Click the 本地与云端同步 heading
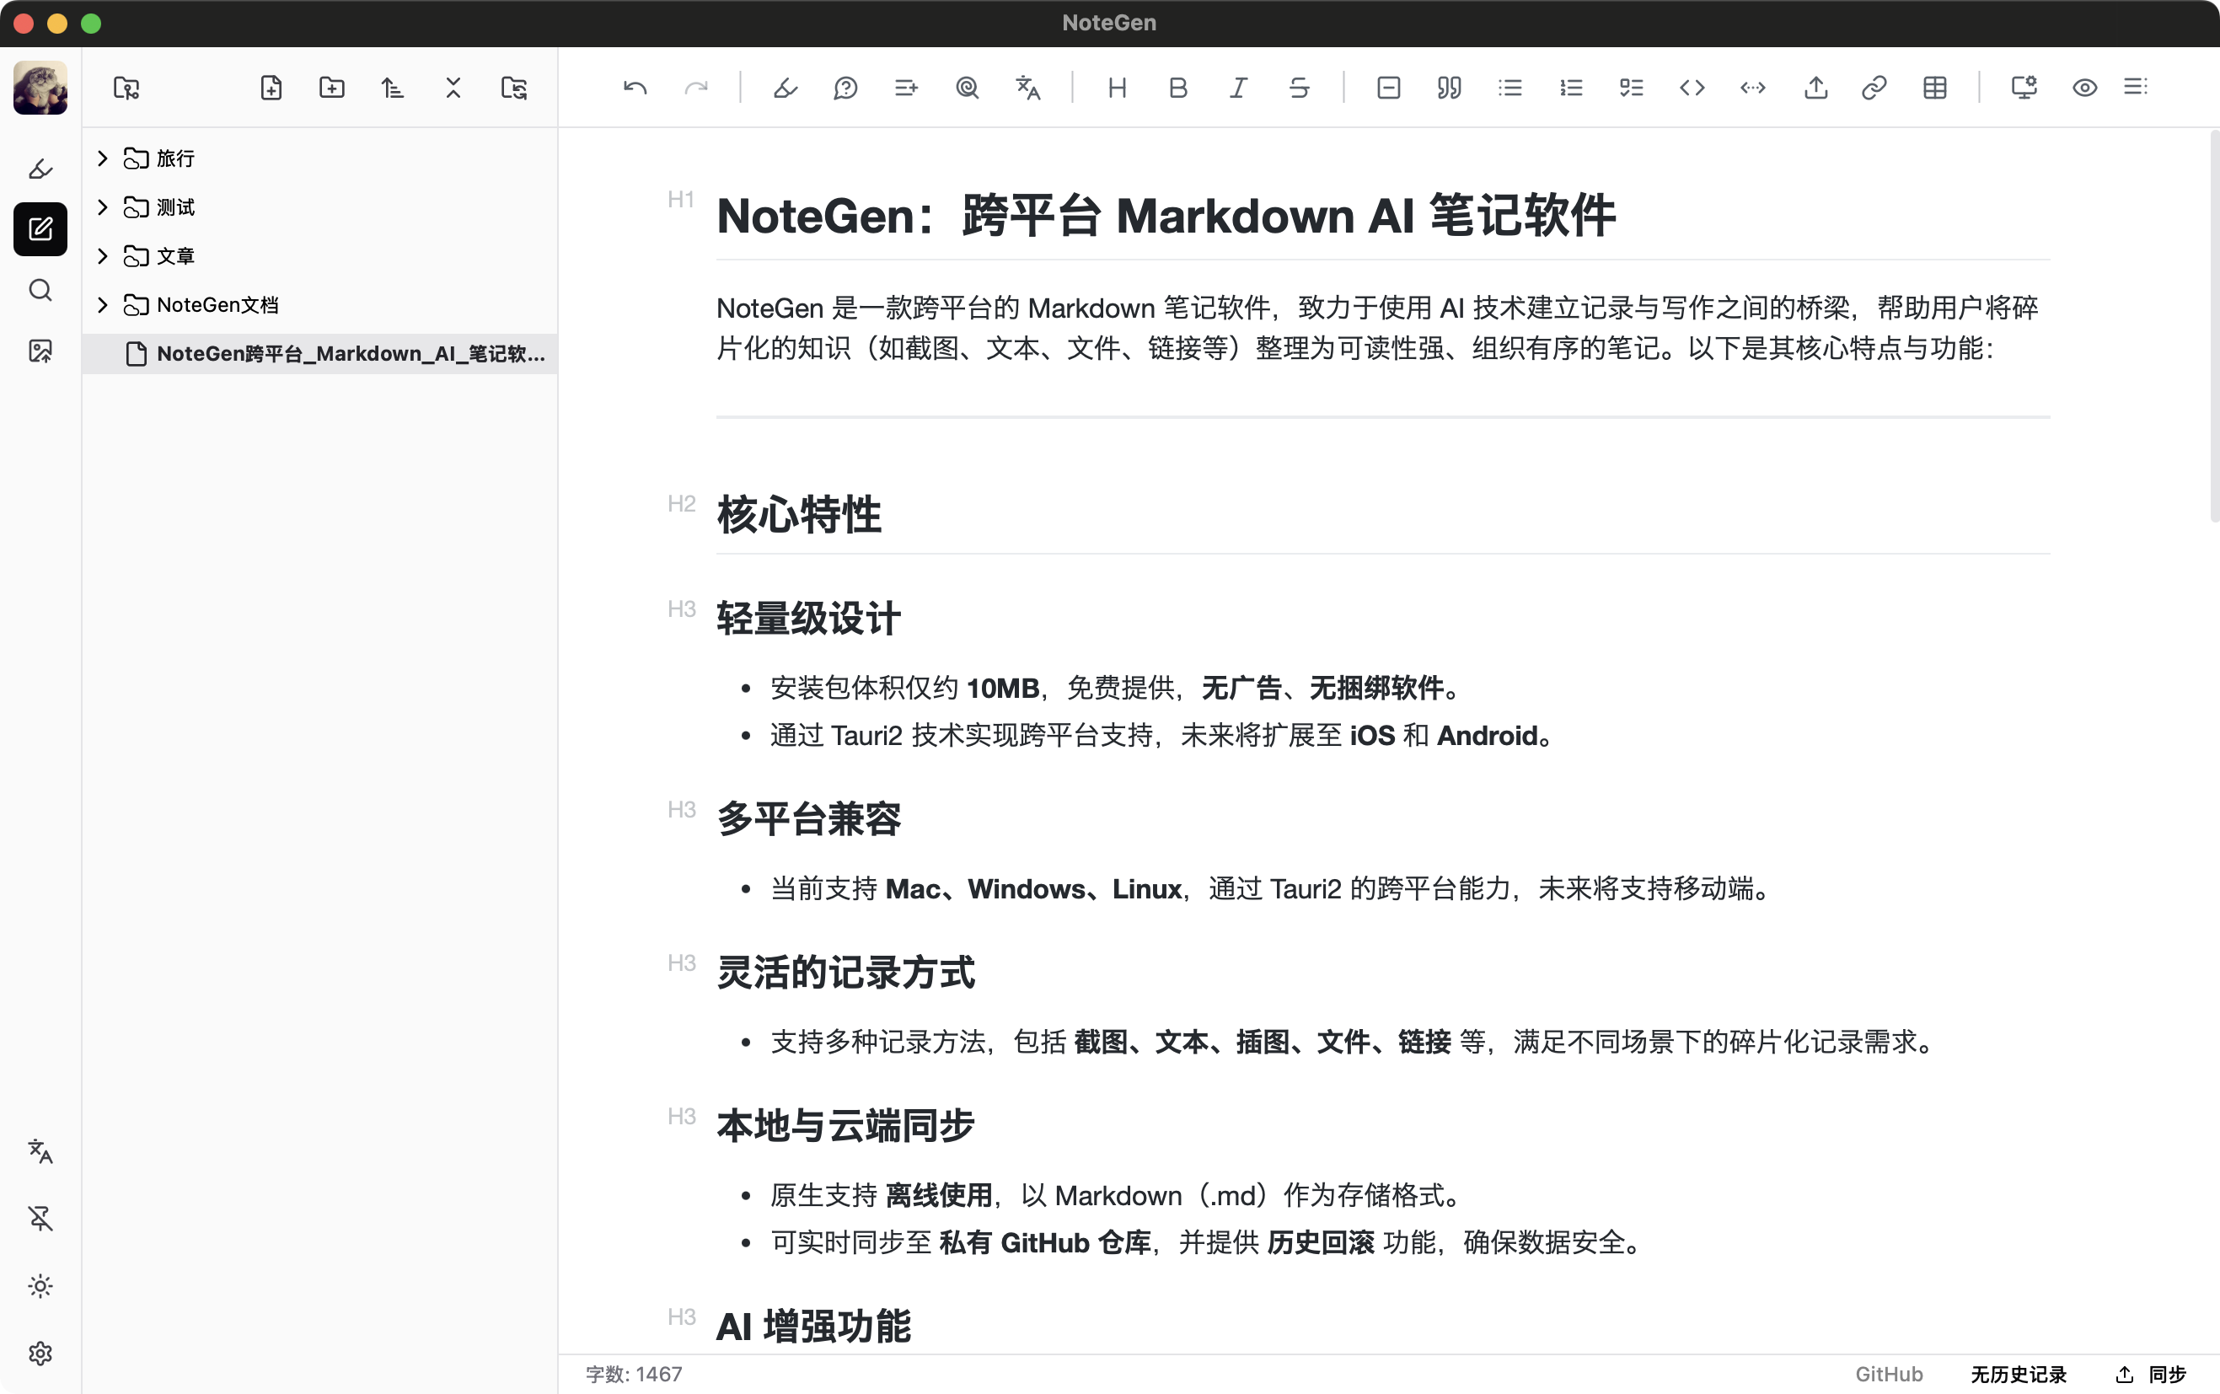This screenshot has width=2220, height=1394. pyautogui.click(x=845, y=1126)
